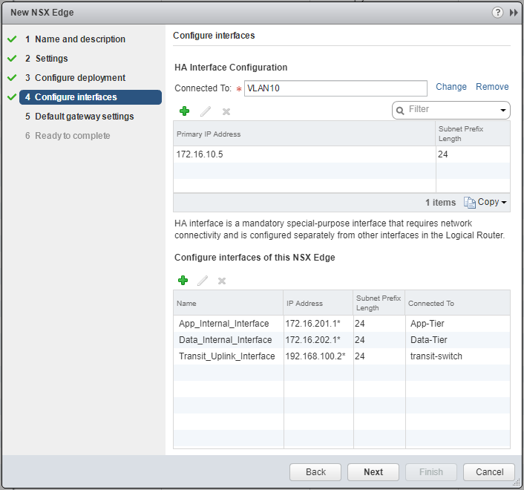Click the edit pencil above interfaces table
This screenshot has height=490, width=524.
202,280
